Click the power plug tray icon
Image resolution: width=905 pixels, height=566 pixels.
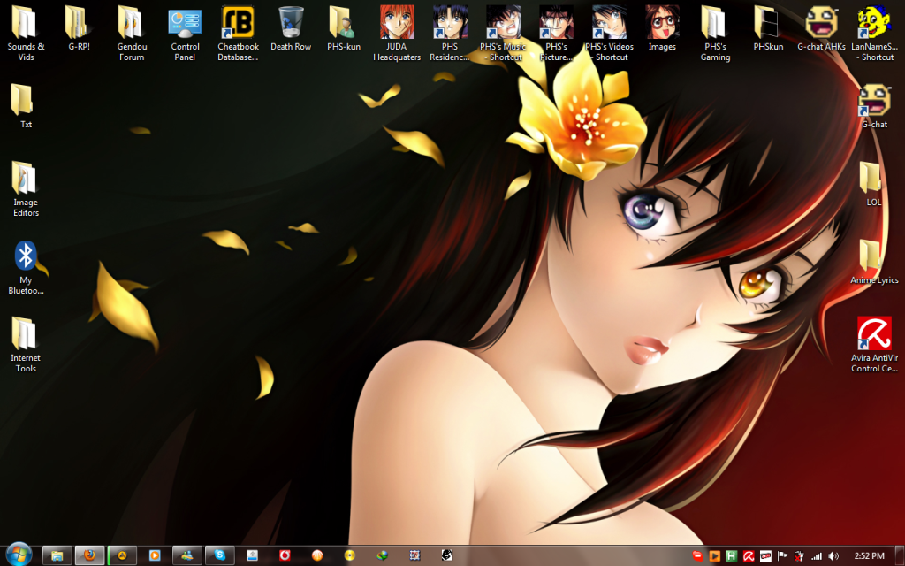click(x=799, y=556)
